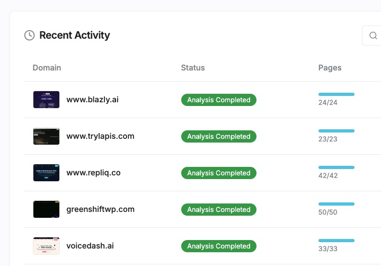Sort by the Pages column header

point(330,68)
